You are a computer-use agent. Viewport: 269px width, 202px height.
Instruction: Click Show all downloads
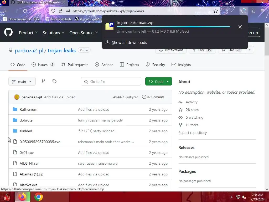pos(129,42)
